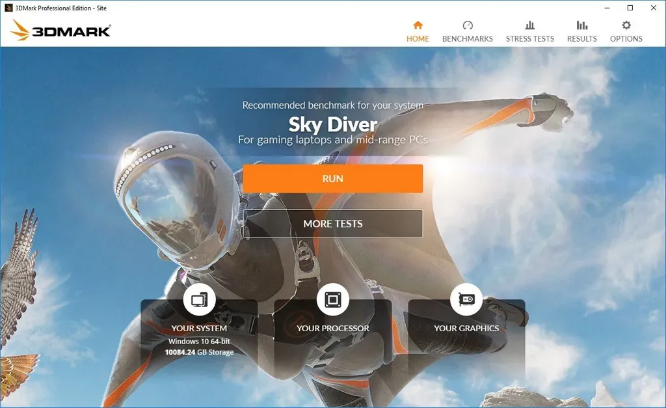666x408 pixels.
Task: Minimize the 3DMark window
Action: click(x=607, y=8)
